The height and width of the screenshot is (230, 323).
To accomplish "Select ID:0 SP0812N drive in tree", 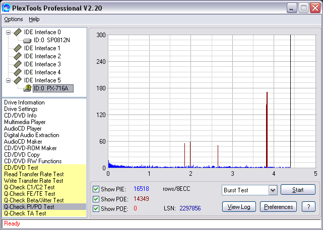I will click(x=52, y=40).
